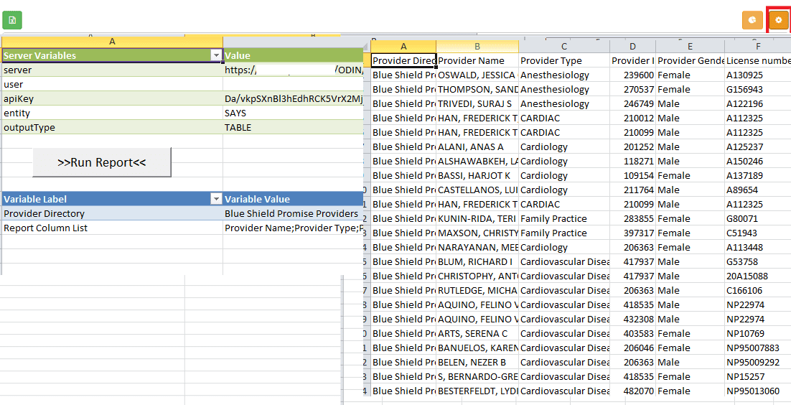Click the >>Run Report<< button
Viewport: 791px width, 405px height.
(102, 162)
